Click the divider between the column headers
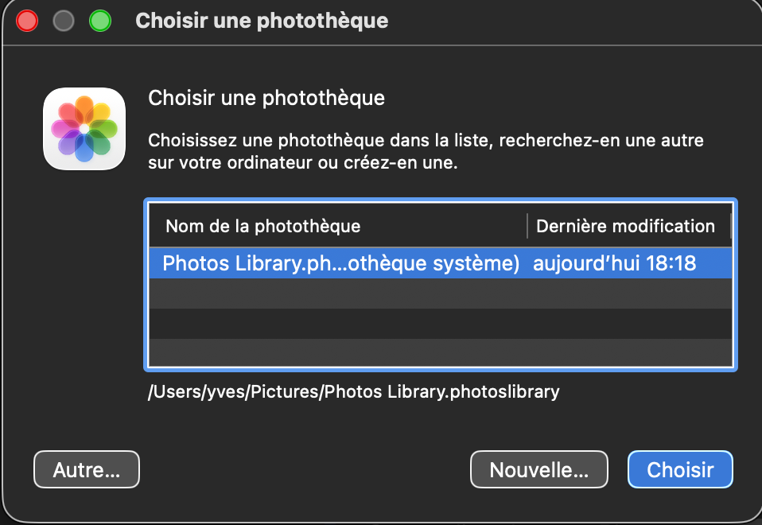This screenshot has height=525, width=762. tap(527, 226)
